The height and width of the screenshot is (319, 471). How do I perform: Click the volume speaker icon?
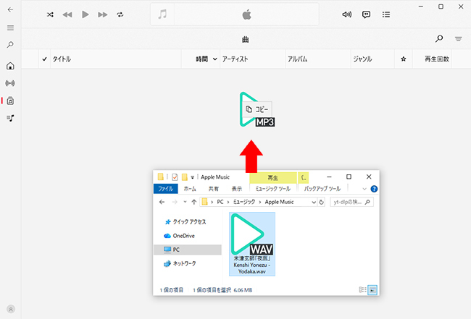pyautogui.click(x=346, y=14)
